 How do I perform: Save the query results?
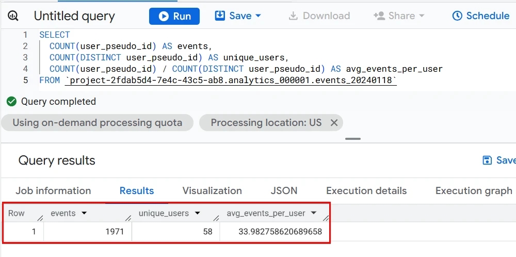498,160
